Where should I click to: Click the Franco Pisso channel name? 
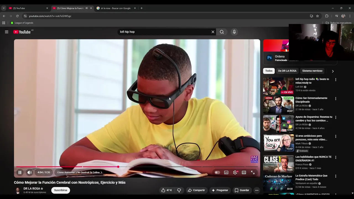click(x=302, y=164)
